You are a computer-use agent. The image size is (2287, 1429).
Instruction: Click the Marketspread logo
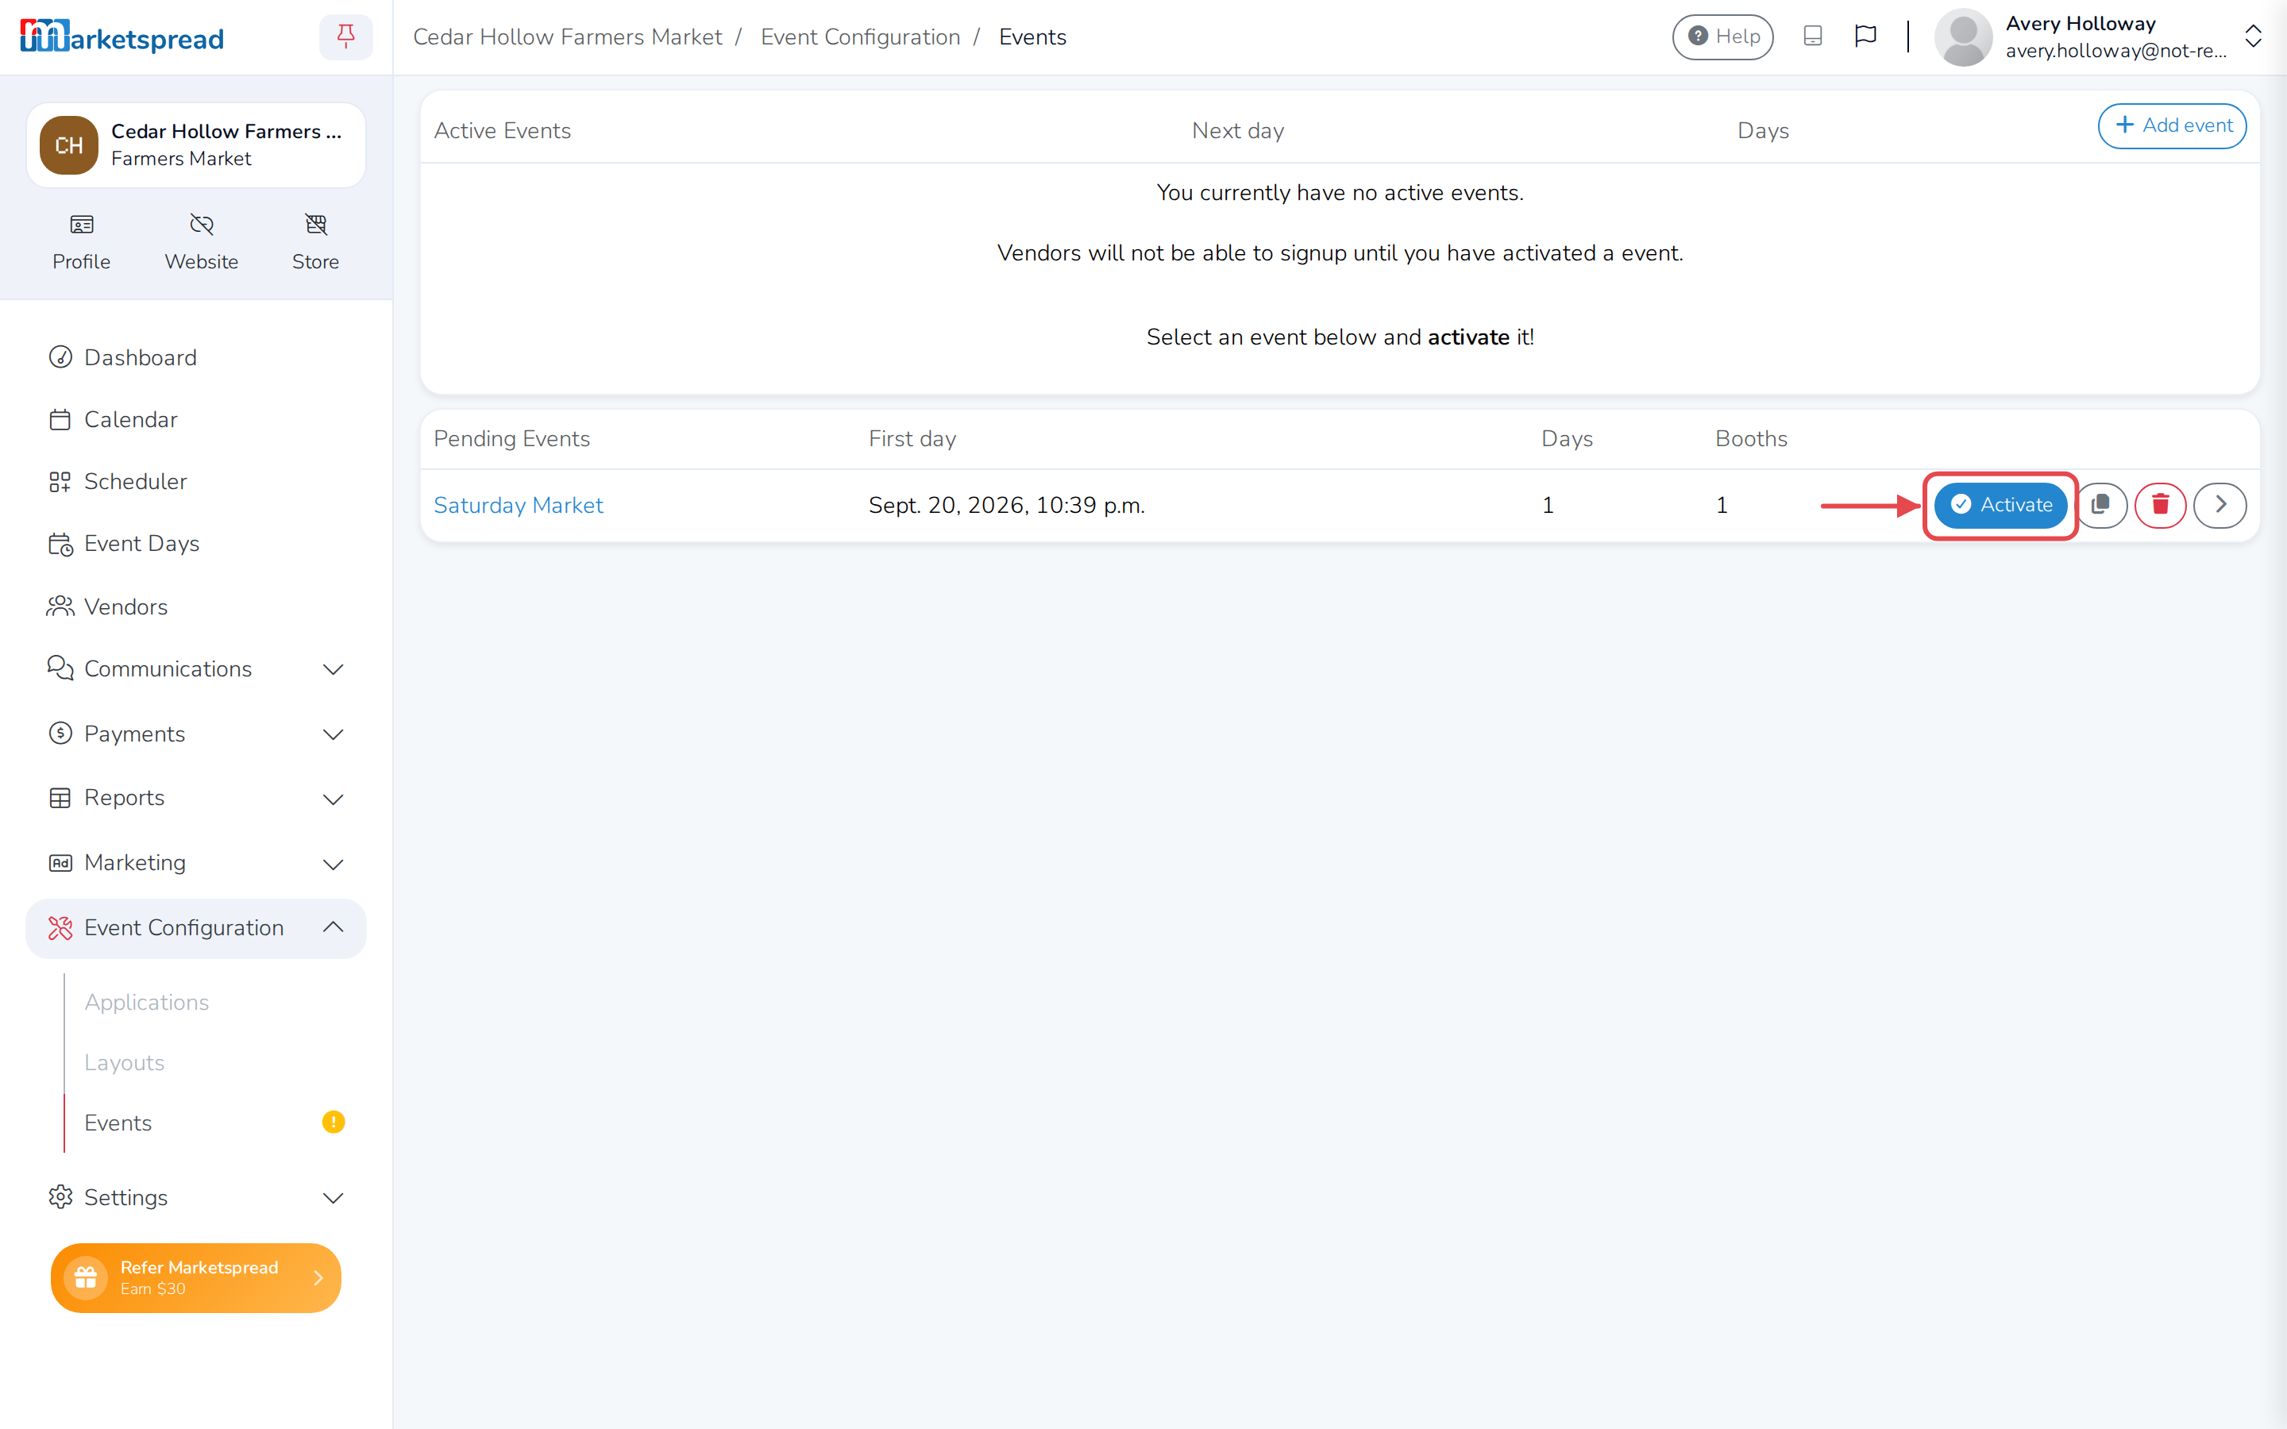coord(122,37)
